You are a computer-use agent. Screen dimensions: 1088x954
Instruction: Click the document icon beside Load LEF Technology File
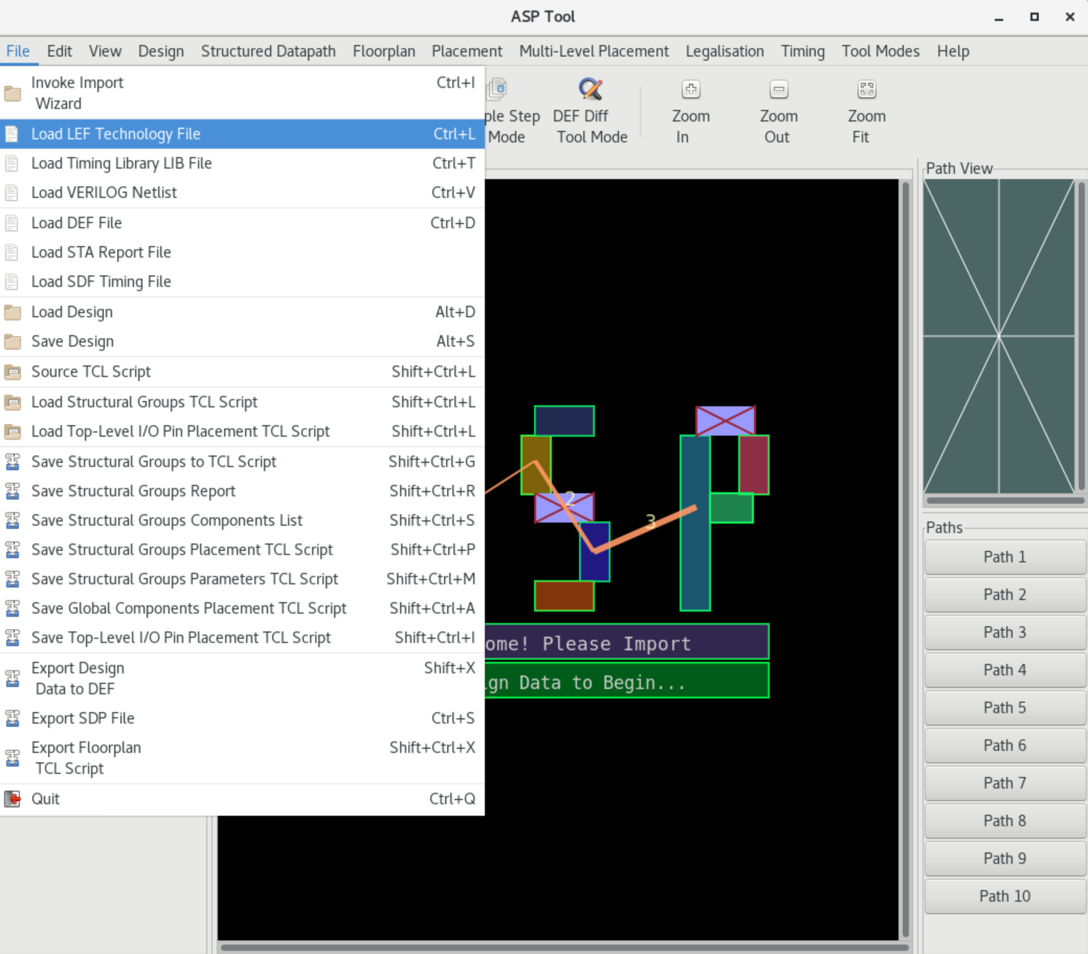pyautogui.click(x=12, y=134)
